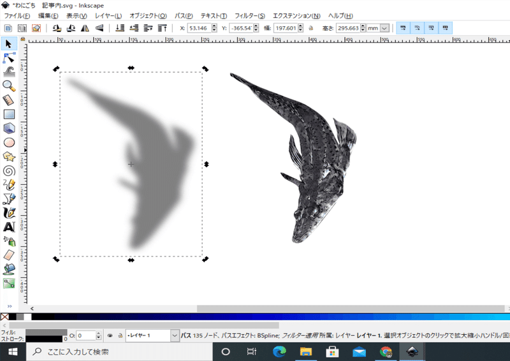Click the black stroke indicator swatch
This screenshot has height=361, width=510.
[44, 339]
